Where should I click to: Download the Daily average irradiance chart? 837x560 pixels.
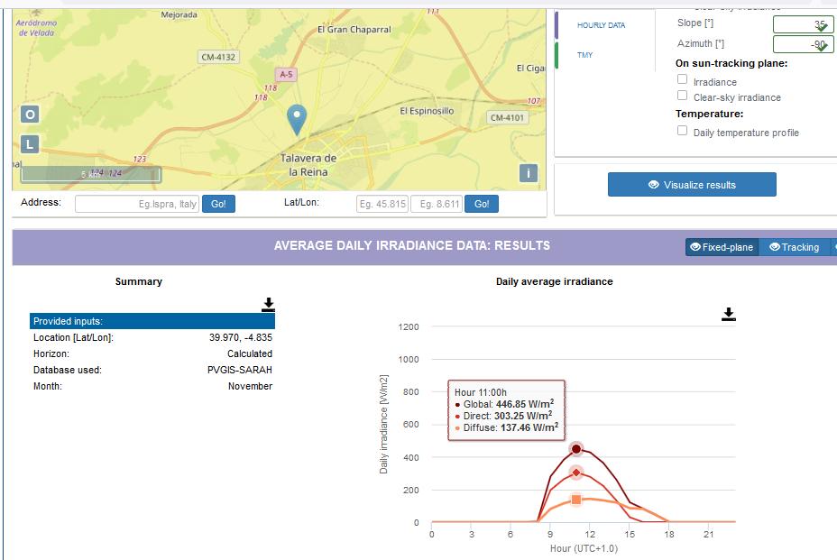[x=728, y=315]
